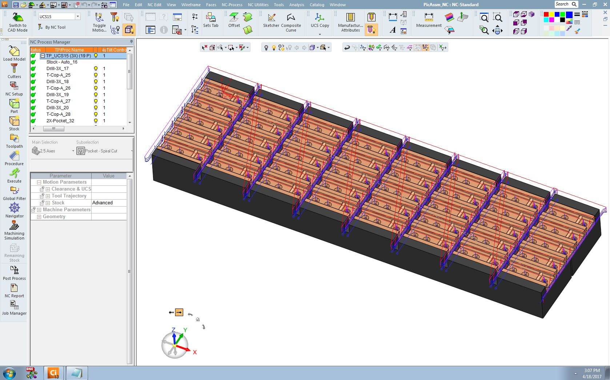Click the Switch to CAD Mode icon
The image size is (610, 380).
click(17, 18)
